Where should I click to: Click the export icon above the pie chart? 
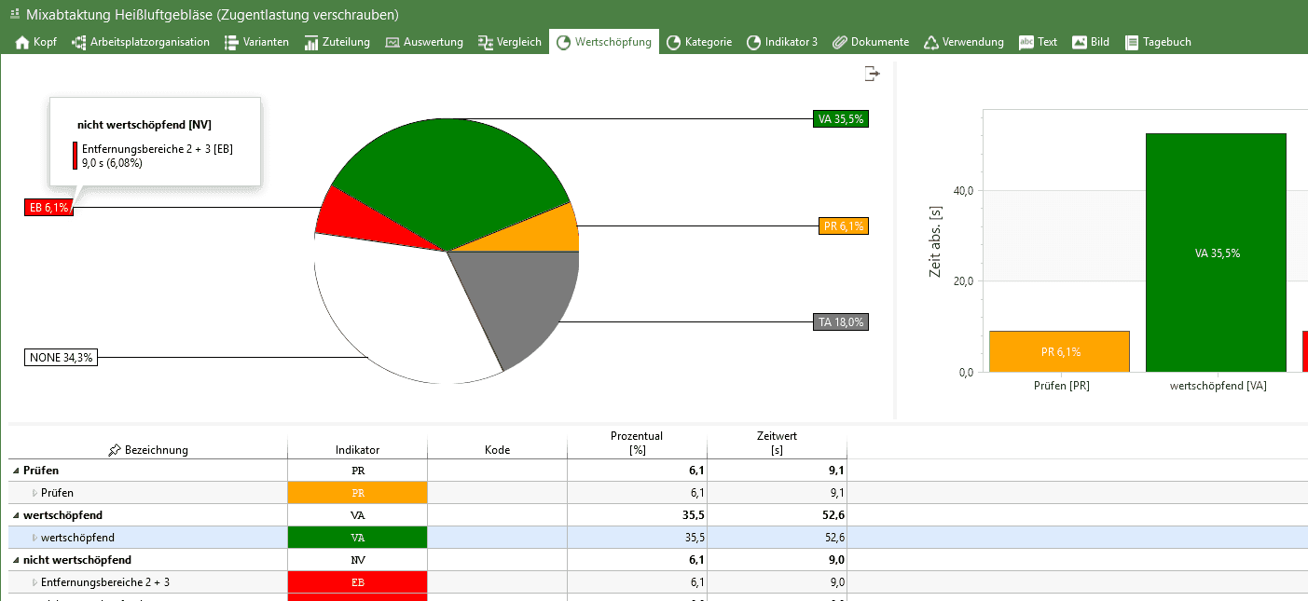872,75
